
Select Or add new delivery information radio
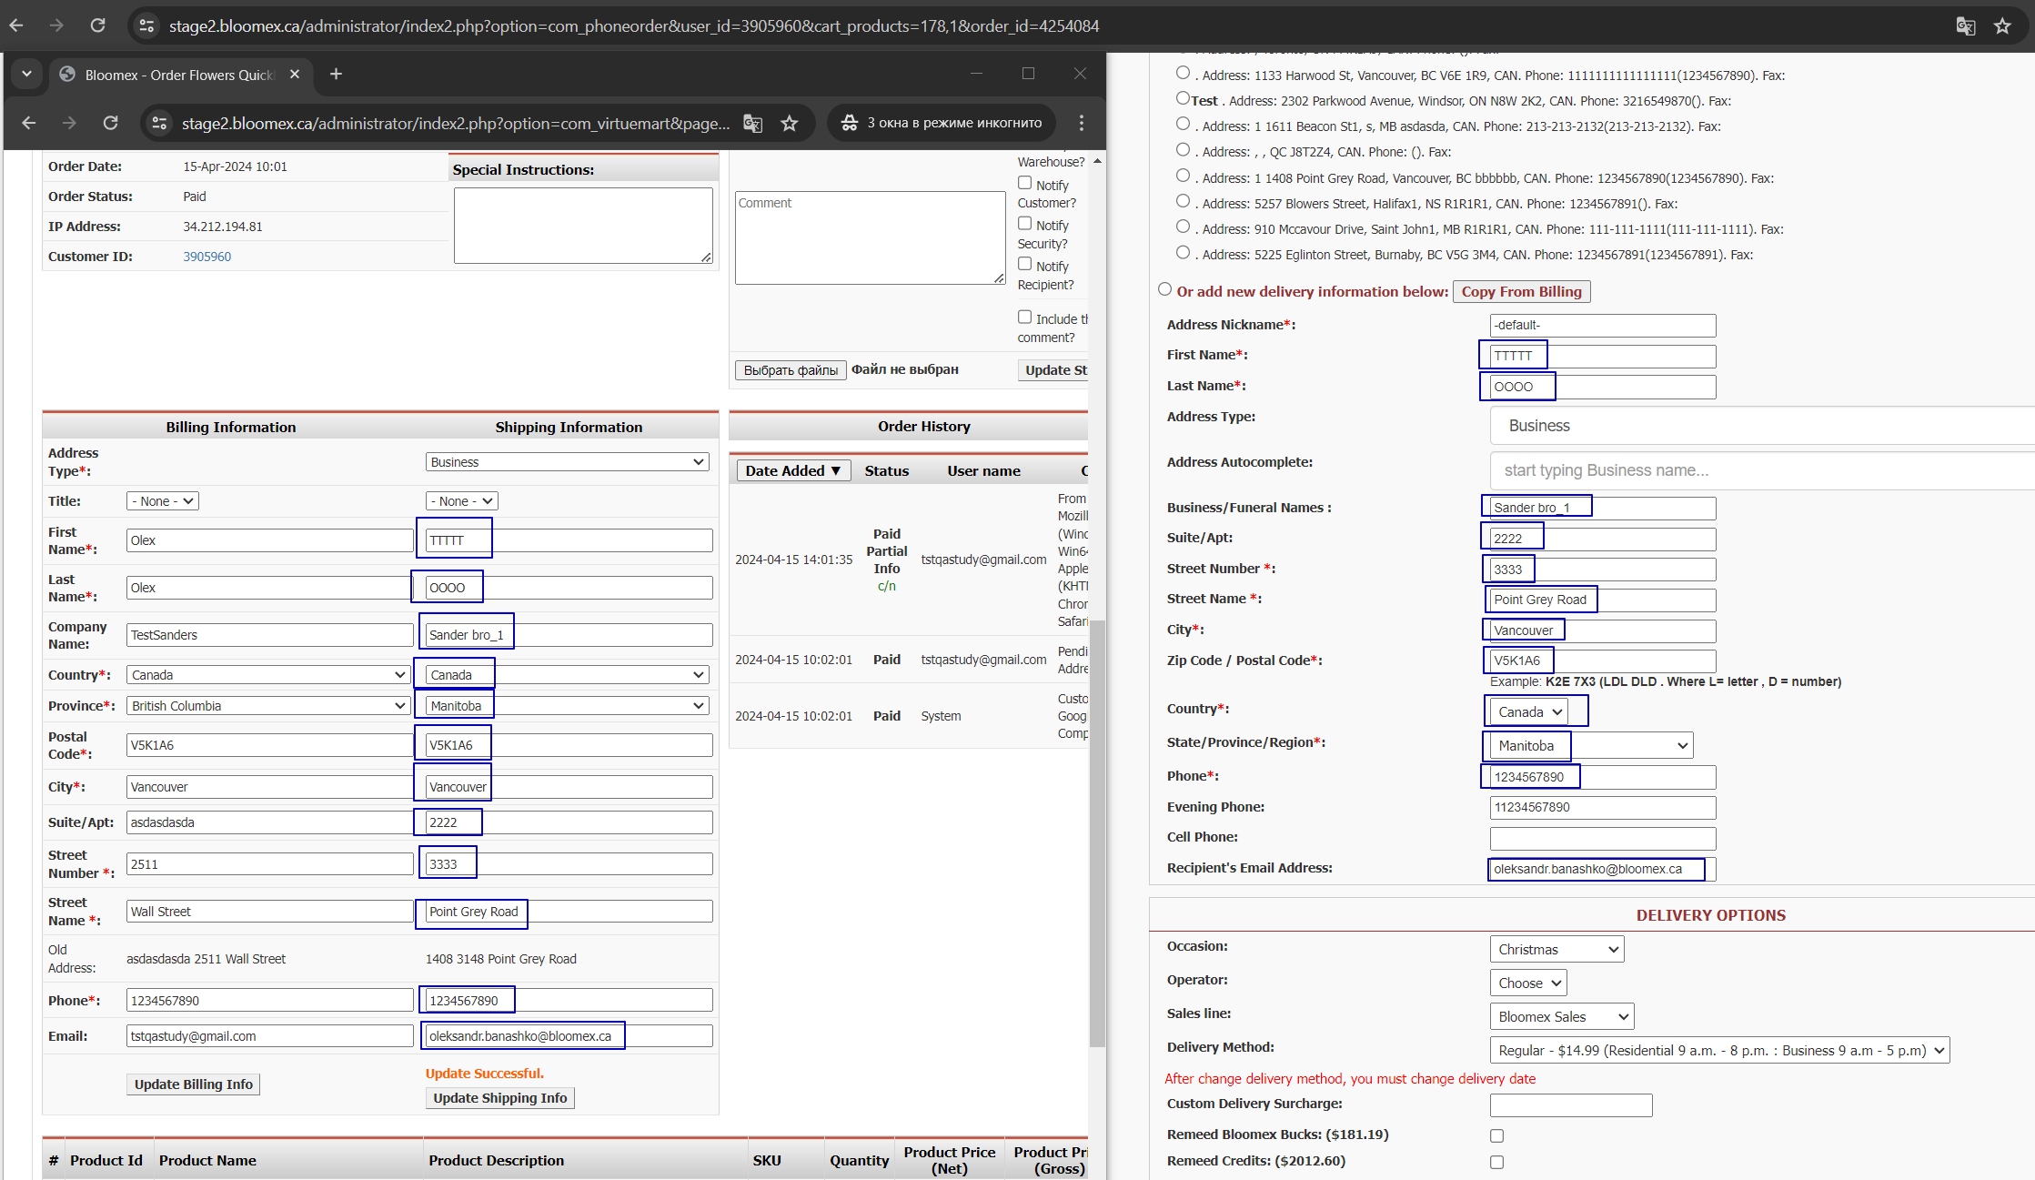[1164, 289]
